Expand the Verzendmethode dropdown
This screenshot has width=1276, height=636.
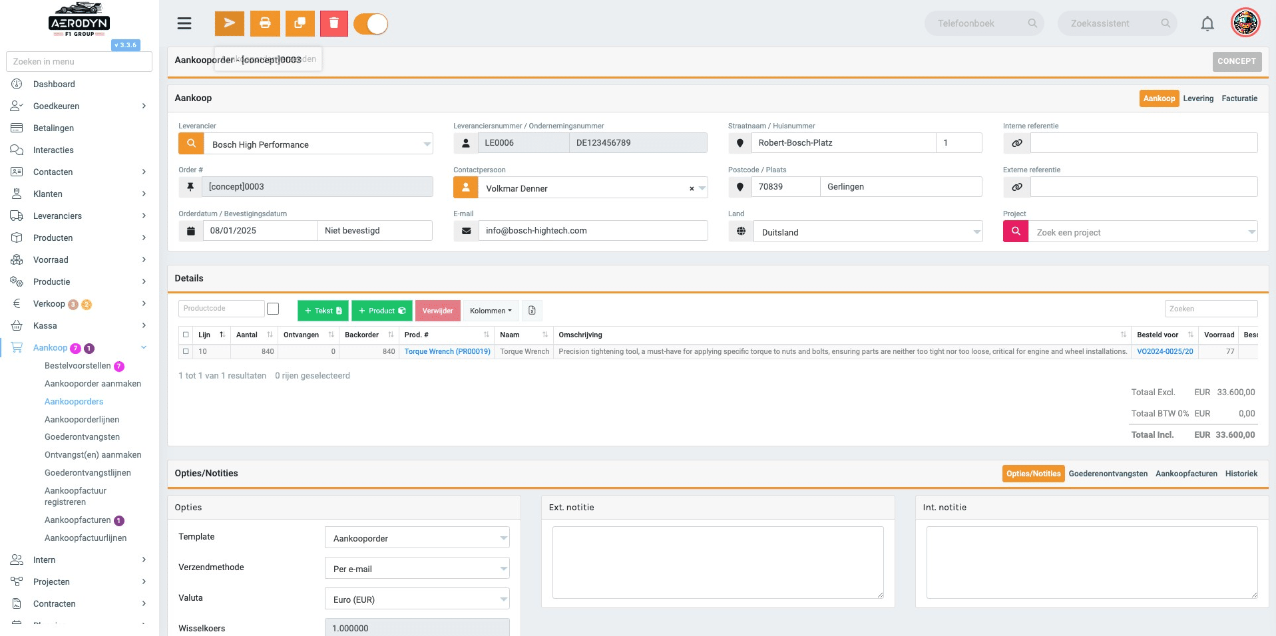tap(417, 568)
